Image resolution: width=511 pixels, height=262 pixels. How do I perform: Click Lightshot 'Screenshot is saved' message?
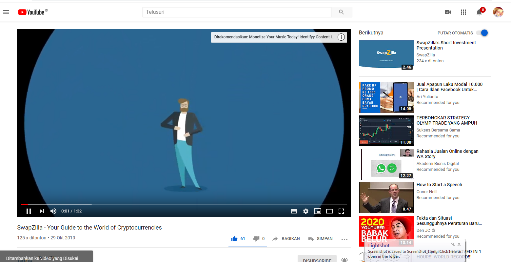tap(415, 254)
